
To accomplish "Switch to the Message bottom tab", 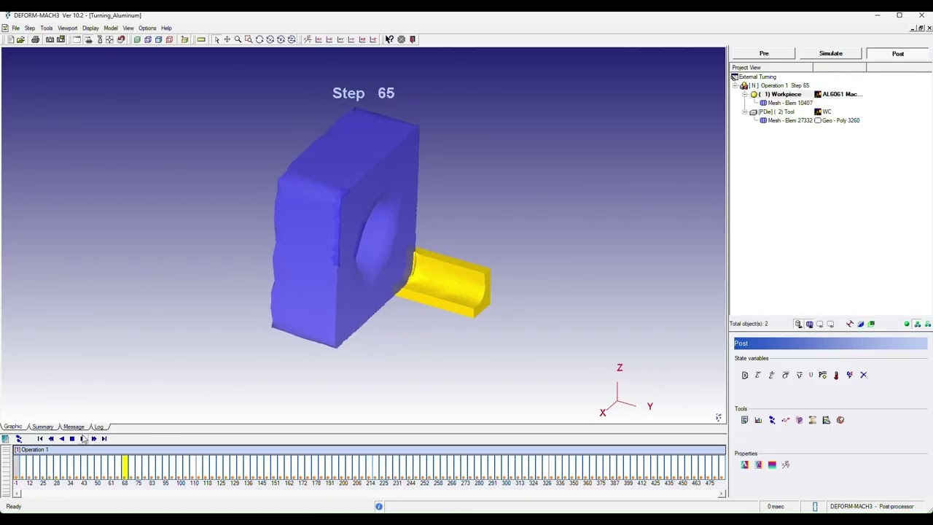I will point(74,427).
